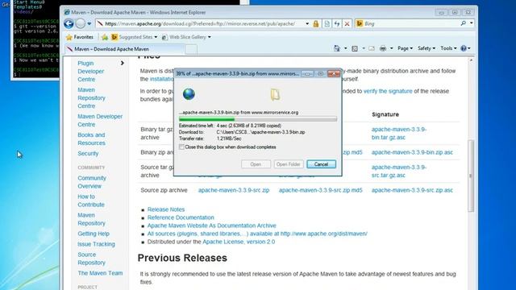Open Maven Developer Centre link
This screenshot has width=516, height=290.
click(x=100, y=120)
